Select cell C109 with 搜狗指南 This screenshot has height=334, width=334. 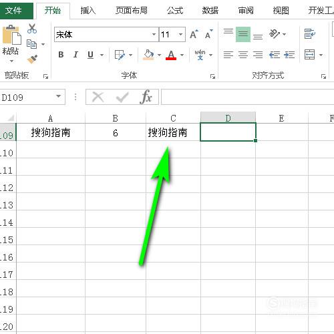point(173,132)
